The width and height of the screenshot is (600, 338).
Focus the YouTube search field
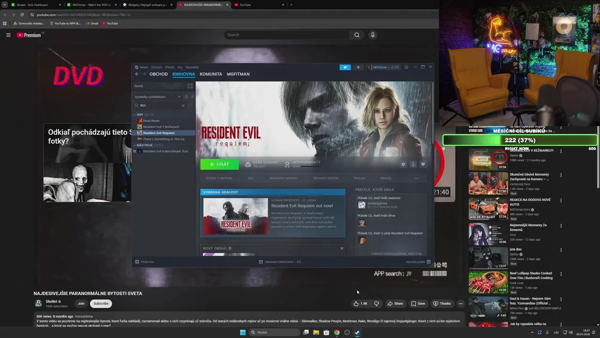pyautogui.click(x=287, y=35)
